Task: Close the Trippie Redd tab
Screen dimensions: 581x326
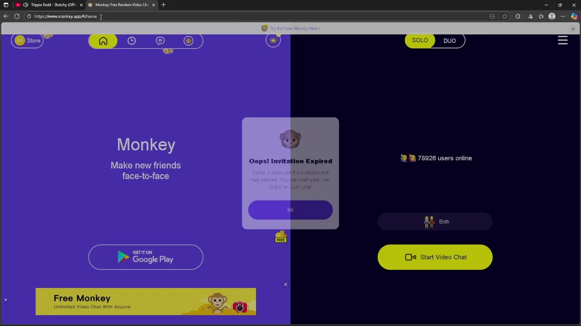Action: click(x=81, y=5)
